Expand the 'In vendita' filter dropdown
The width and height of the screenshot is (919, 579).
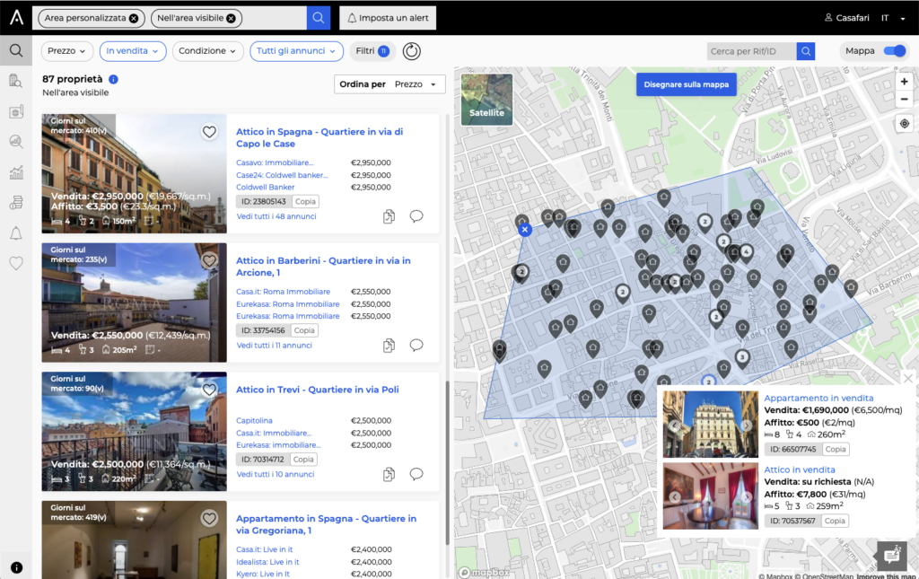133,51
